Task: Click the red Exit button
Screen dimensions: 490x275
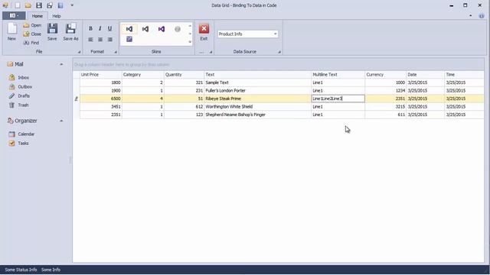Action: tap(204, 32)
